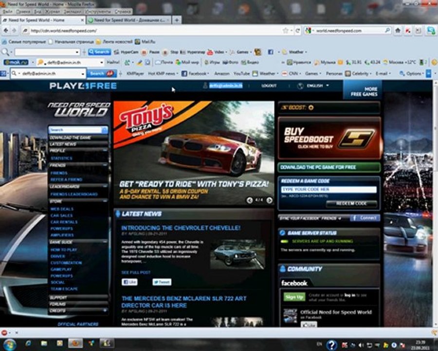
Task: Click the volume icon in system tray
Action: click(x=361, y=345)
